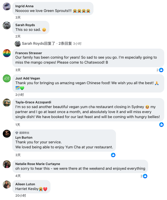Click like reaction on Lyn Burton's comment
The image size is (167, 200).
coord(113,155)
